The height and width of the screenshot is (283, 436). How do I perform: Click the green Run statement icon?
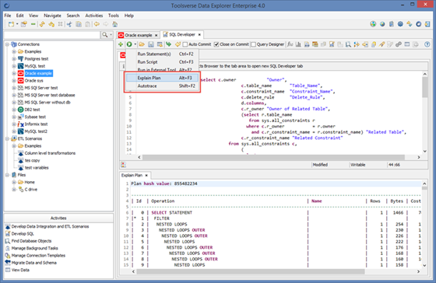(129, 44)
